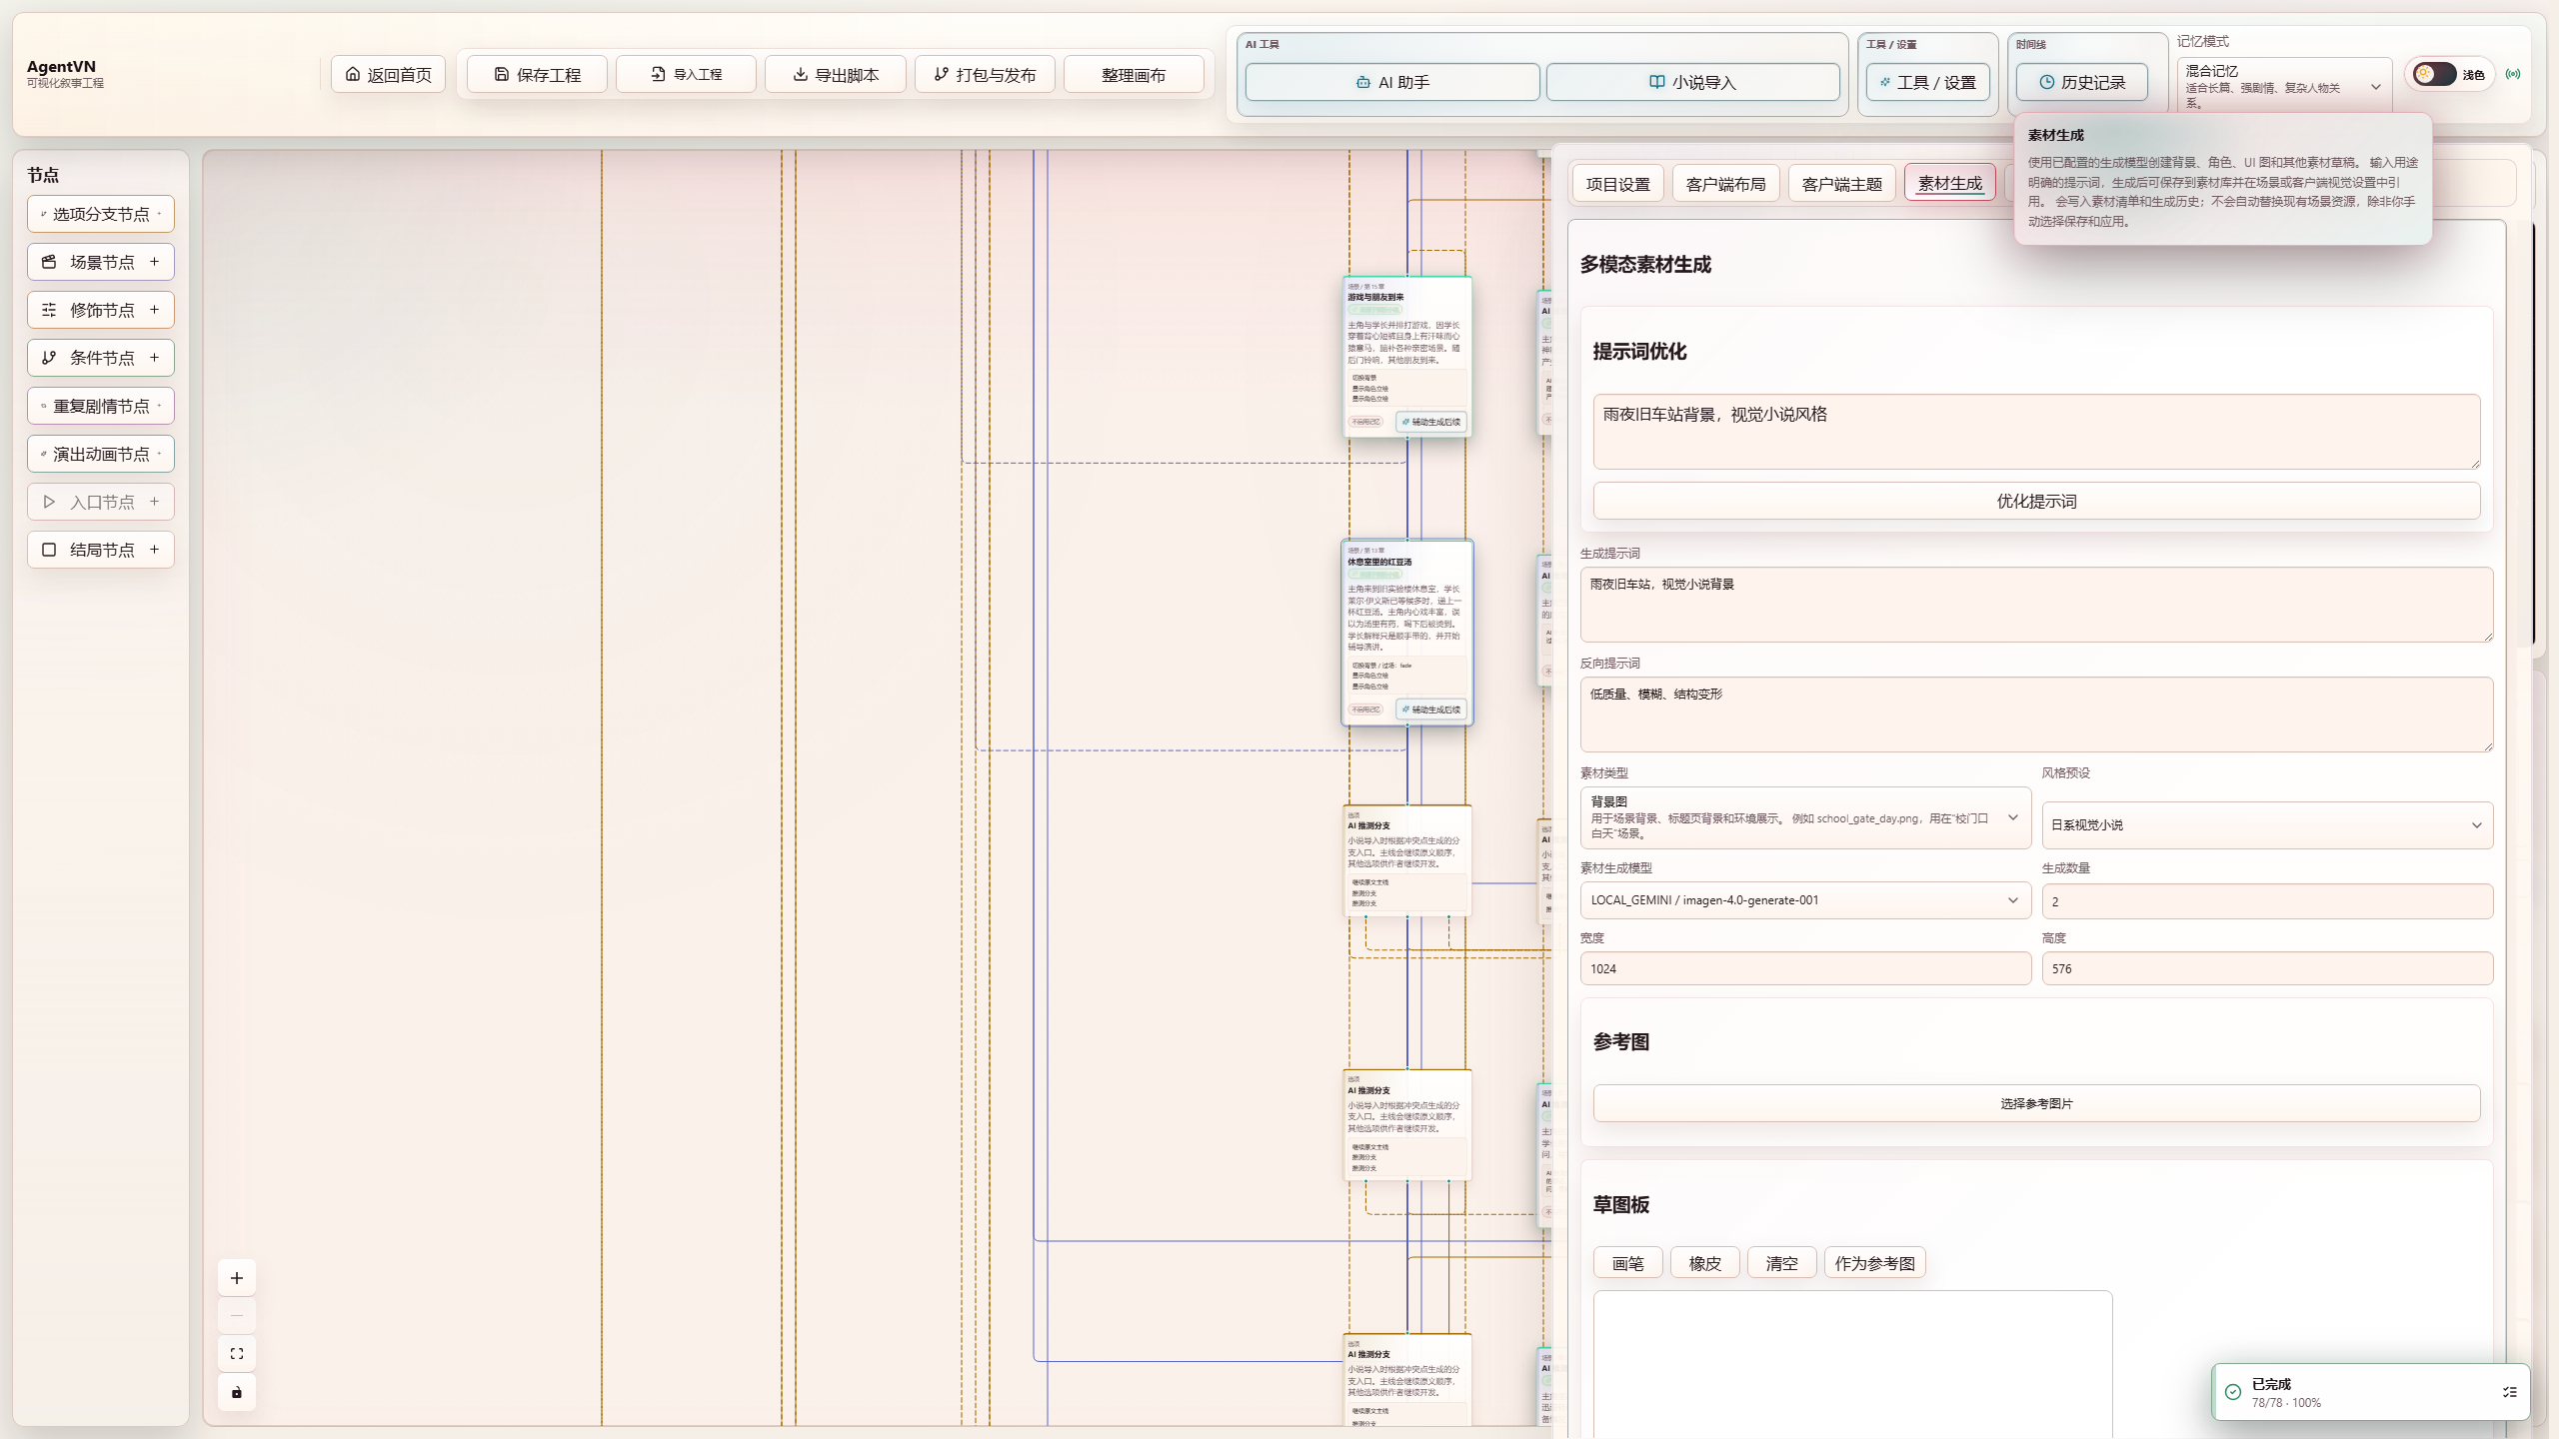This screenshot has width=2559, height=1439.
Task: Add a 结局节点 ending node
Action: 101,550
